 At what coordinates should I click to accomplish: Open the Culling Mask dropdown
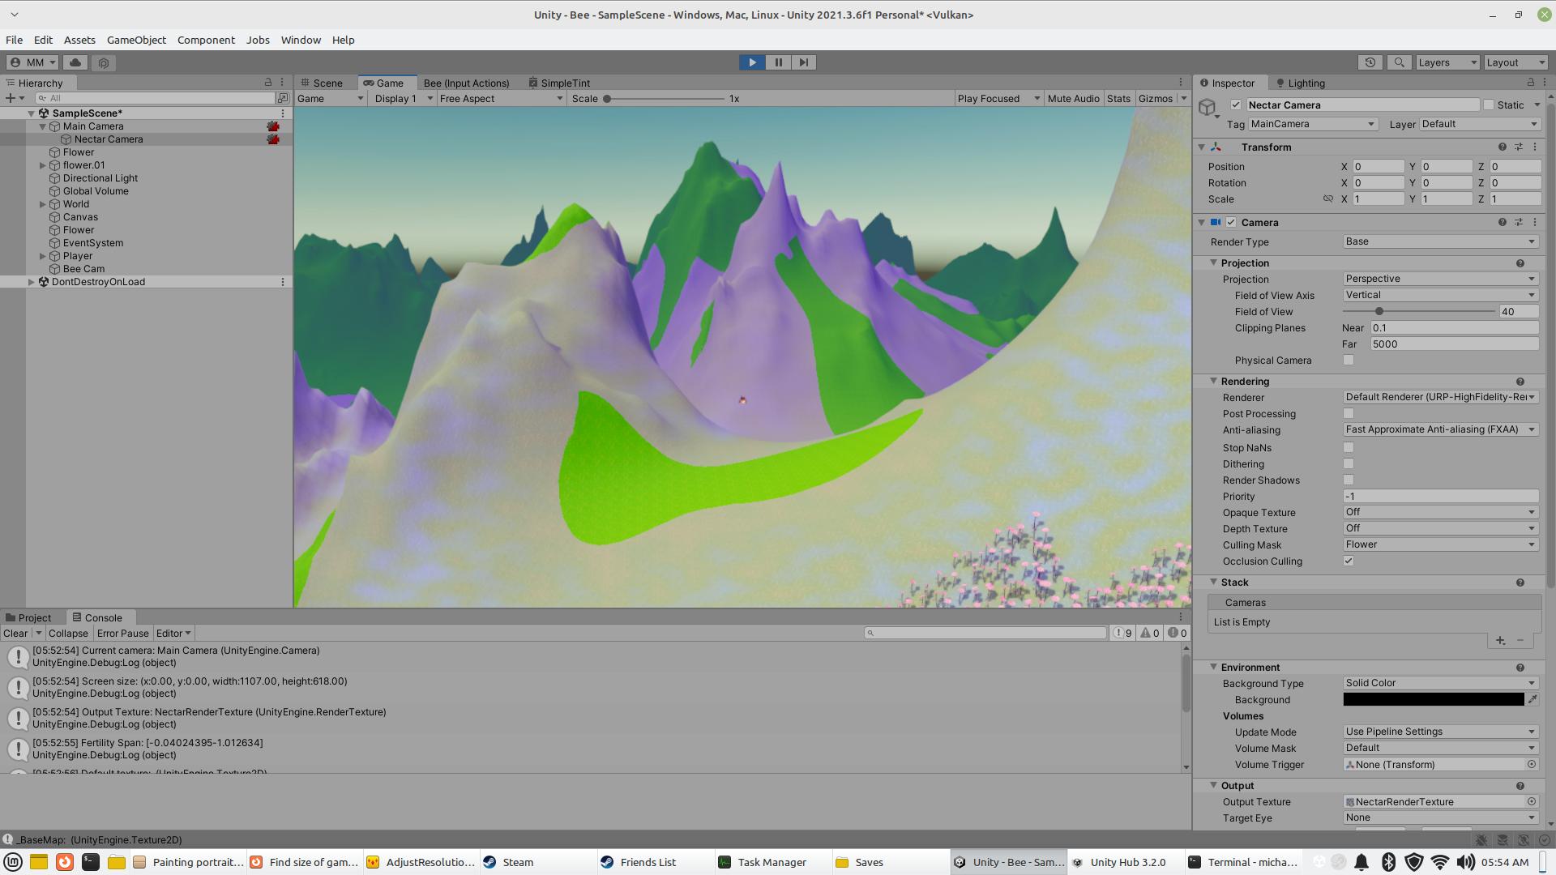pyautogui.click(x=1438, y=545)
